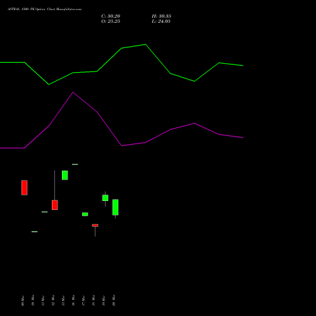
Task: Click the red candlestick for 09 Mar
Action: tap(25, 188)
